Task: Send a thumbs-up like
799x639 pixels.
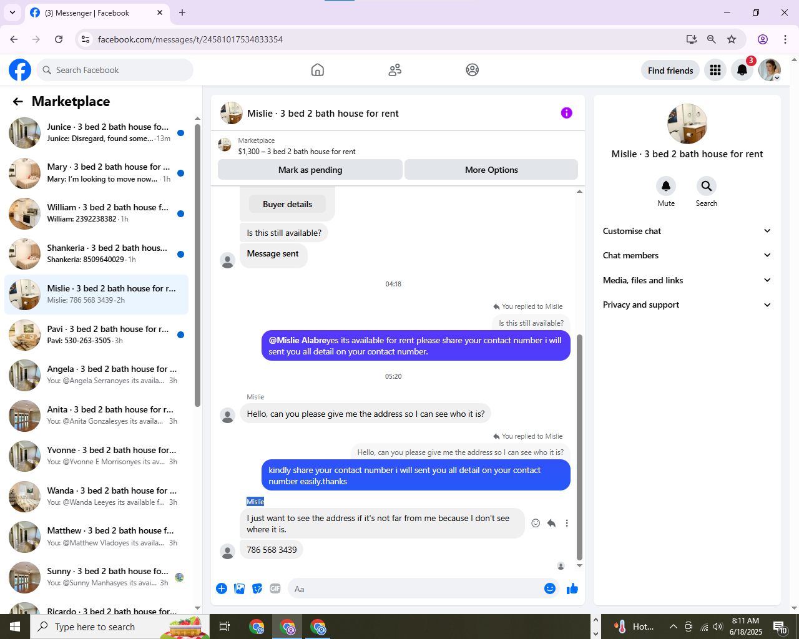Action: (x=572, y=588)
